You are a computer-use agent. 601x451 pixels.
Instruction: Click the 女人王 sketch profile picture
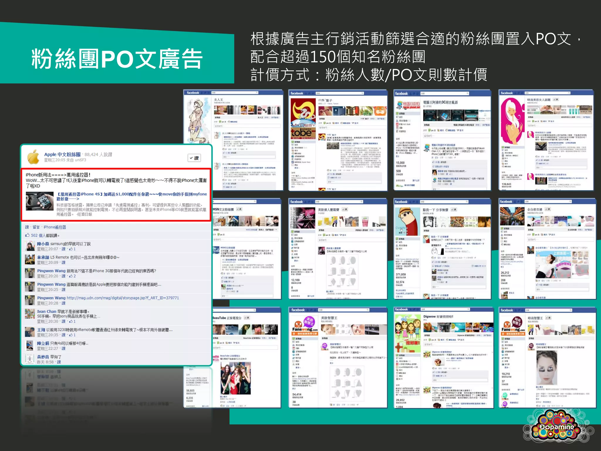[198, 120]
